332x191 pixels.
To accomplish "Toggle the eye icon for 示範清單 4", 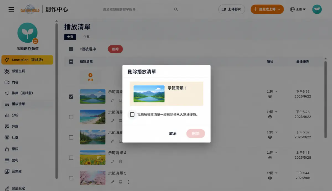I will click(x=270, y=158).
